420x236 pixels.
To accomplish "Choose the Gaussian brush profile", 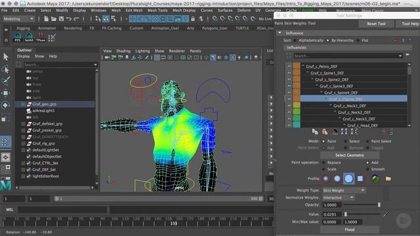I will pos(325,178).
